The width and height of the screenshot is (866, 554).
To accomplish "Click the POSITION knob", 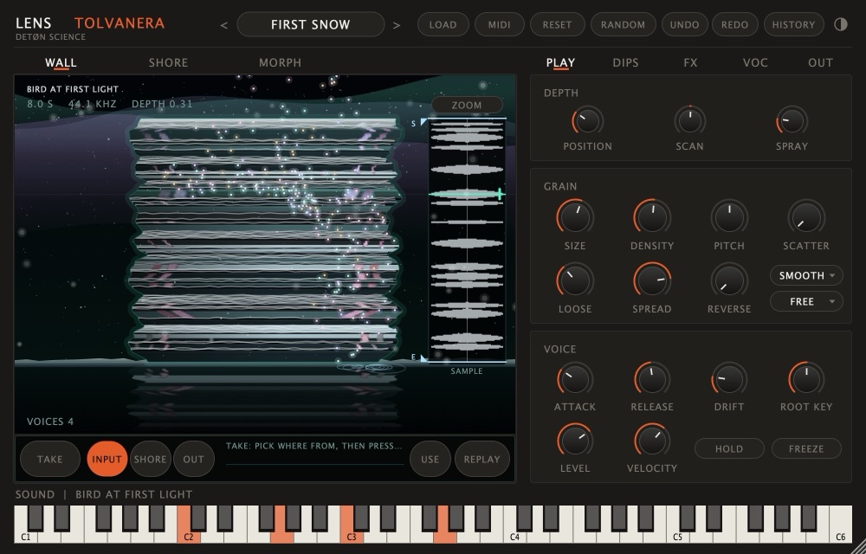I will pyautogui.click(x=588, y=121).
